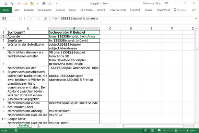Image resolution: width=199 pixels, height=133 pixels.
Task: Open a file via the folder icon
Action: [26, 3]
